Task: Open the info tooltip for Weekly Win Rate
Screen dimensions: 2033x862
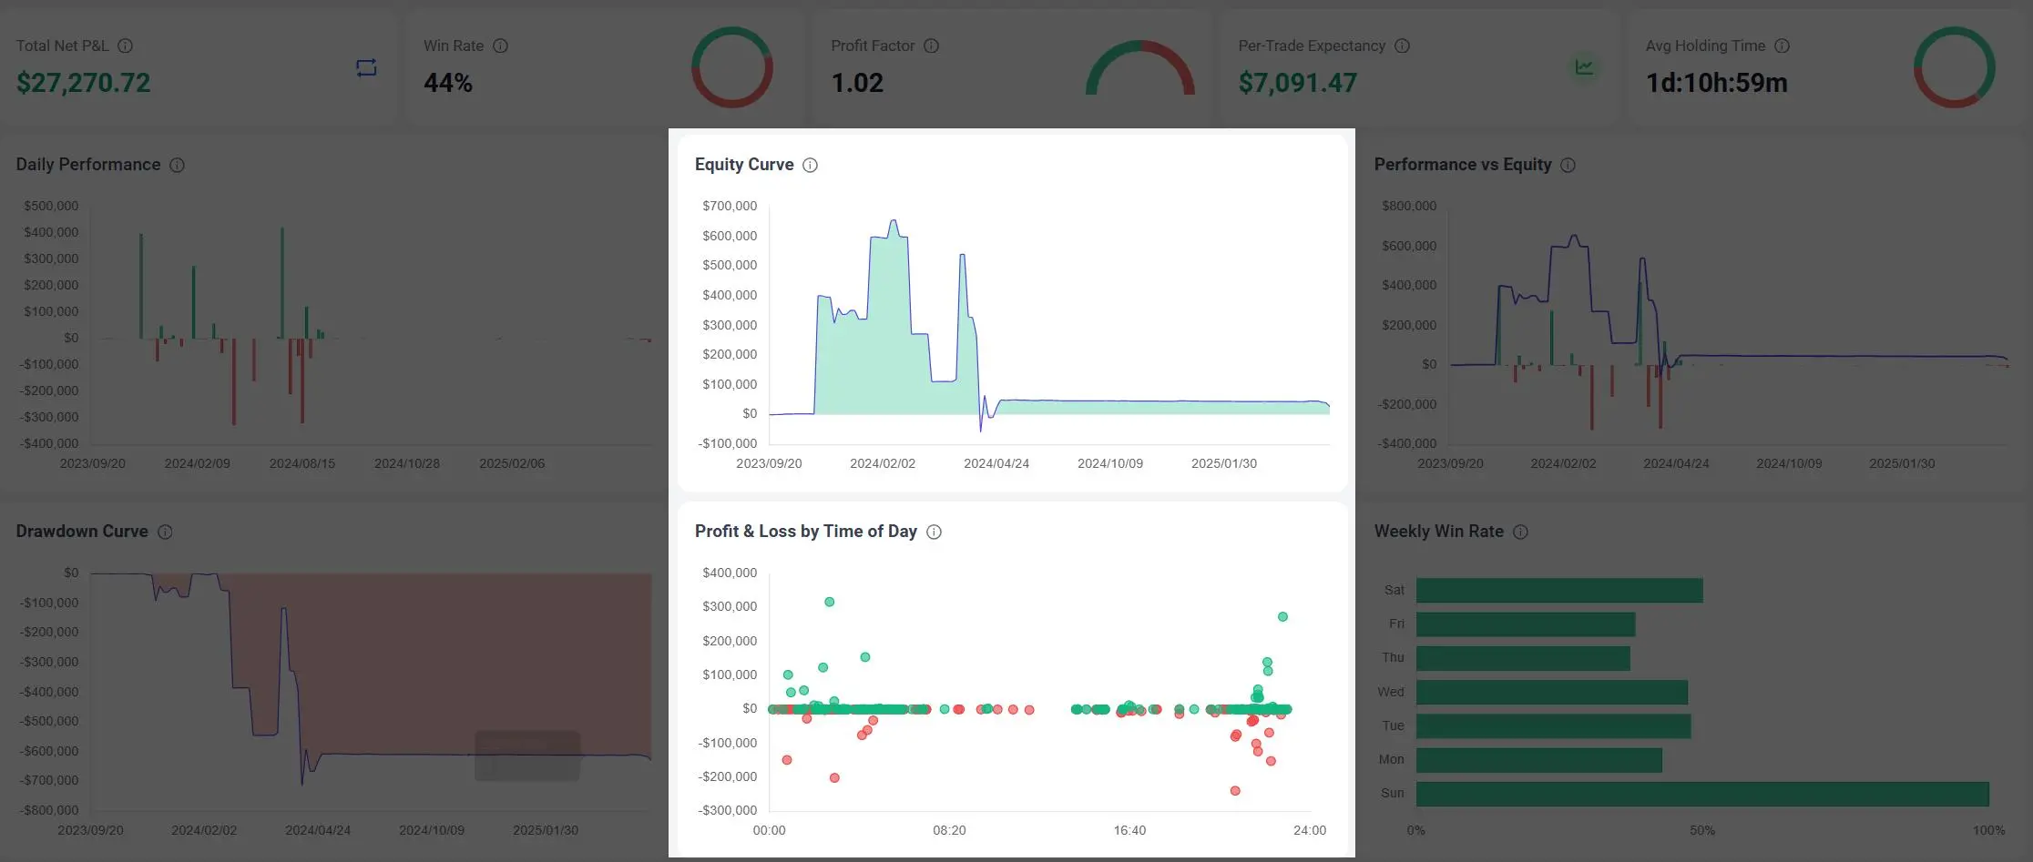Action: pyautogui.click(x=1520, y=532)
